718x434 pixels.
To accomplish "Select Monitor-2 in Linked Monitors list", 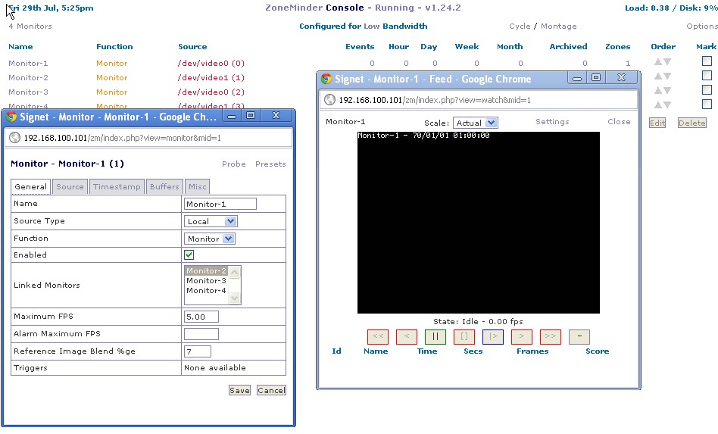I will (206, 270).
